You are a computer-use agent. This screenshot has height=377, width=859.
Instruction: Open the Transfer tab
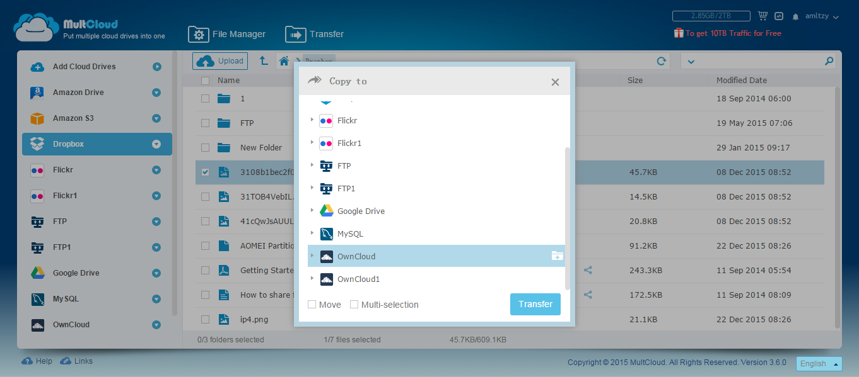coord(314,34)
